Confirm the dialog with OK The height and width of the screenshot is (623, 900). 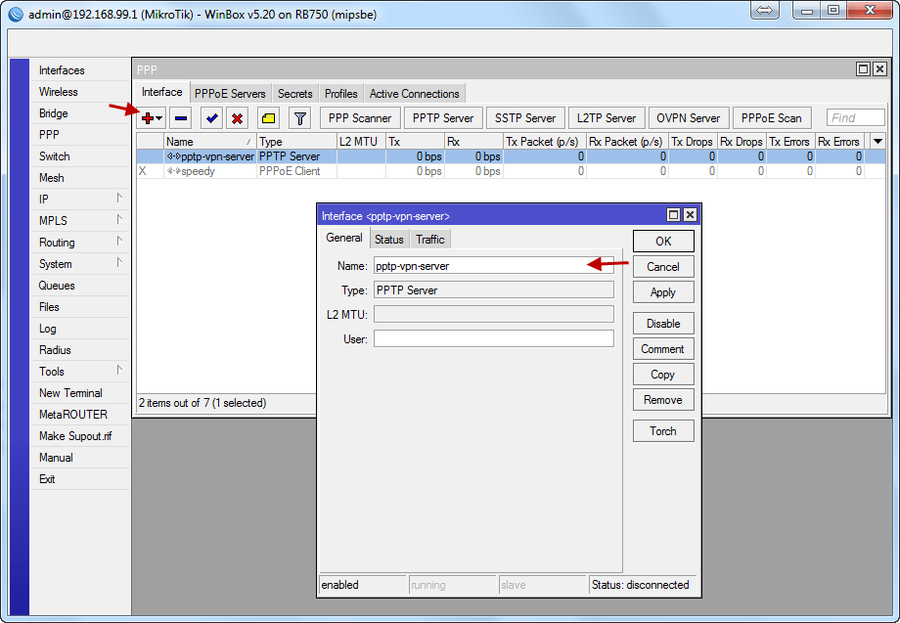[663, 241]
